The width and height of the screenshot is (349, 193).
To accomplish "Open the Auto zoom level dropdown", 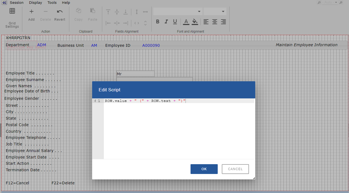I will tap(331, 2).
